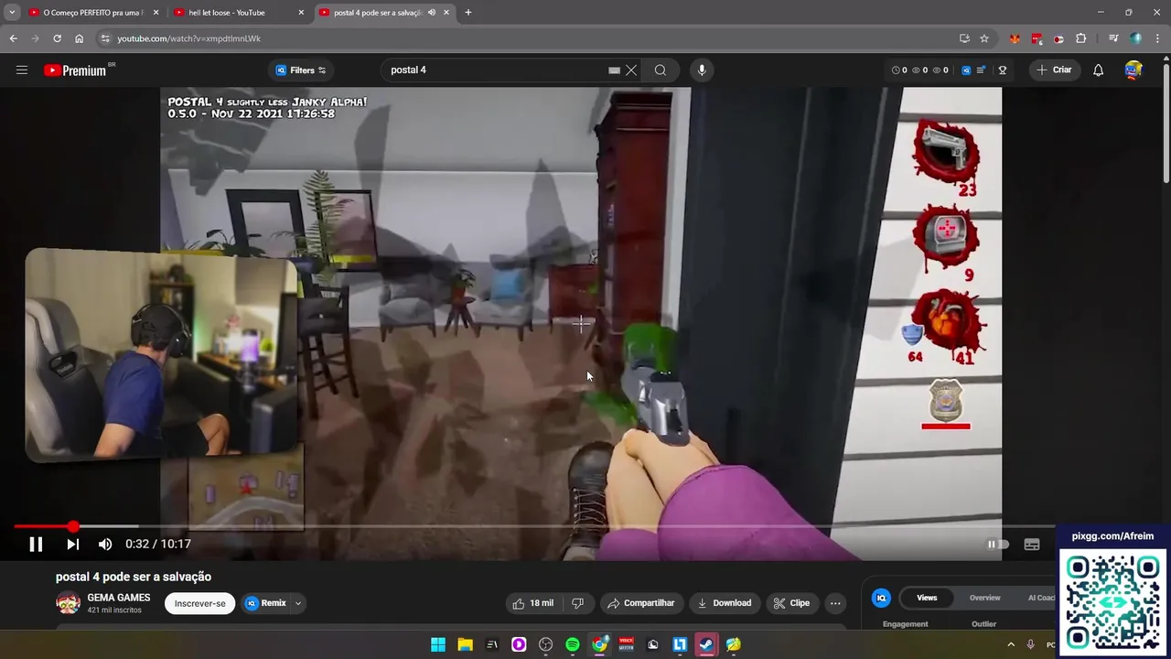Mute the 'postal 4 pode ser a salvação' tab audio
Screen dimensions: 1171x659
[x=431, y=13]
